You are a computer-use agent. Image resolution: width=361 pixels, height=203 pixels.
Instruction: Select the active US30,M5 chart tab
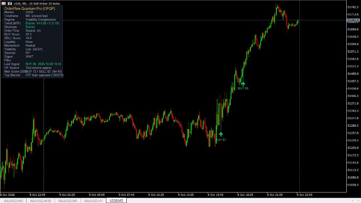[116, 201]
